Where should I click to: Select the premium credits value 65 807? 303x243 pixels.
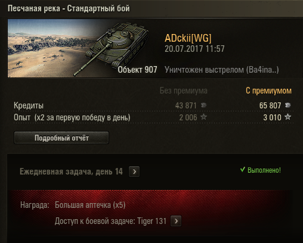point(270,105)
